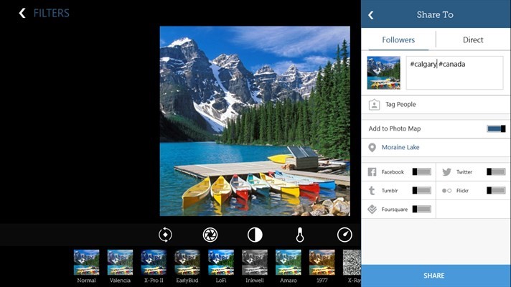Turn on the Twitter sharing switch

pos(496,172)
